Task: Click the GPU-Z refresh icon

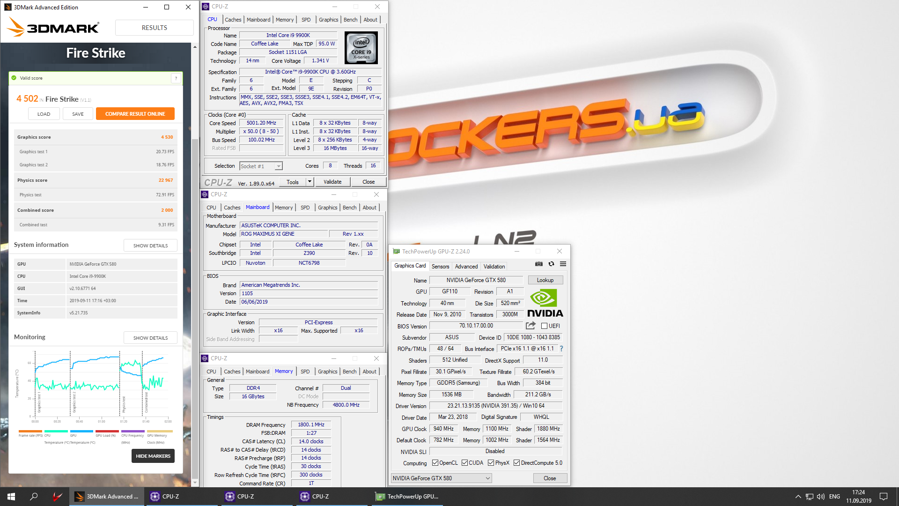Action: [551, 264]
